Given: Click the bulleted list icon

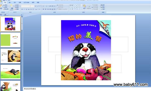Looking at the screenshot, I should pyautogui.click(x=44, y=6).
